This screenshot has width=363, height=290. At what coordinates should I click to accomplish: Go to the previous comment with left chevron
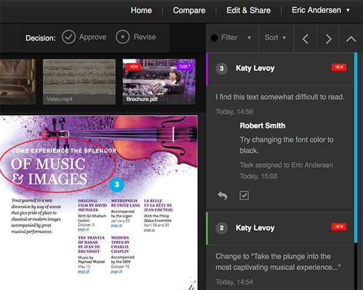click(x=306, y=38)
